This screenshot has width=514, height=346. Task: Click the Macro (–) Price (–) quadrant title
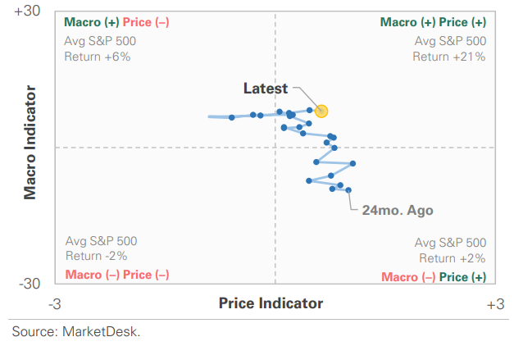pyautogui.click(x=117, y=275)
